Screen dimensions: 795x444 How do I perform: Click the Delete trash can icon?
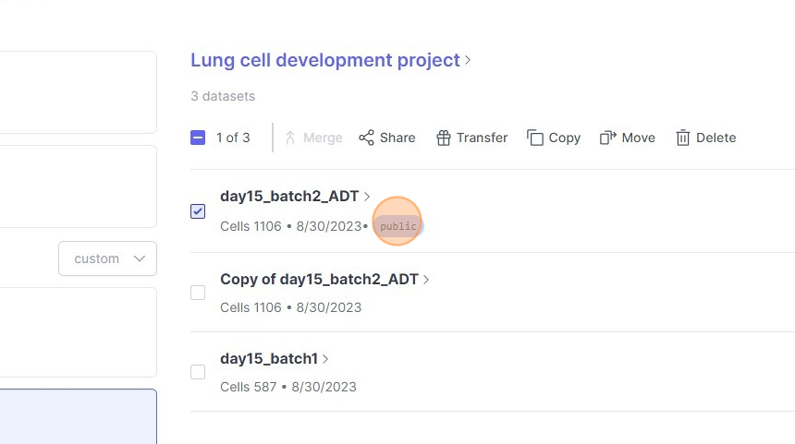[x=683, y=138]
